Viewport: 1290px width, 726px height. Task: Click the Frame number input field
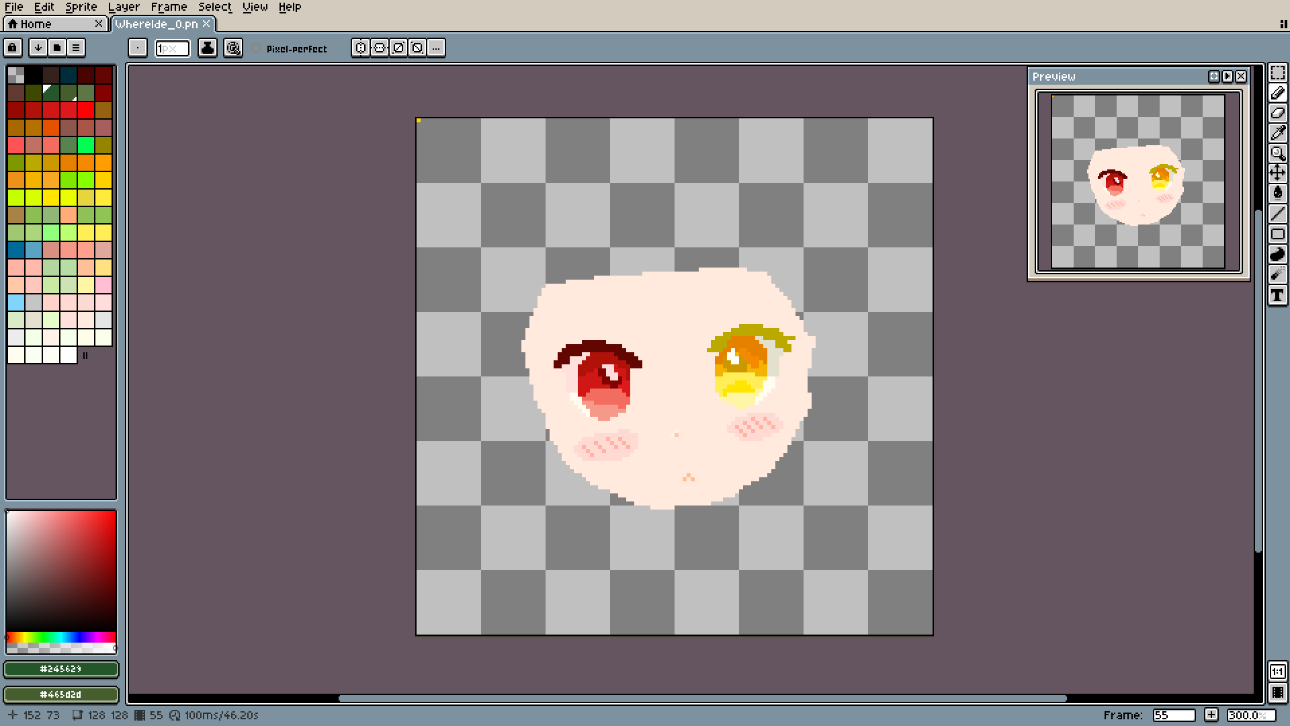[x=1173, y=715]
